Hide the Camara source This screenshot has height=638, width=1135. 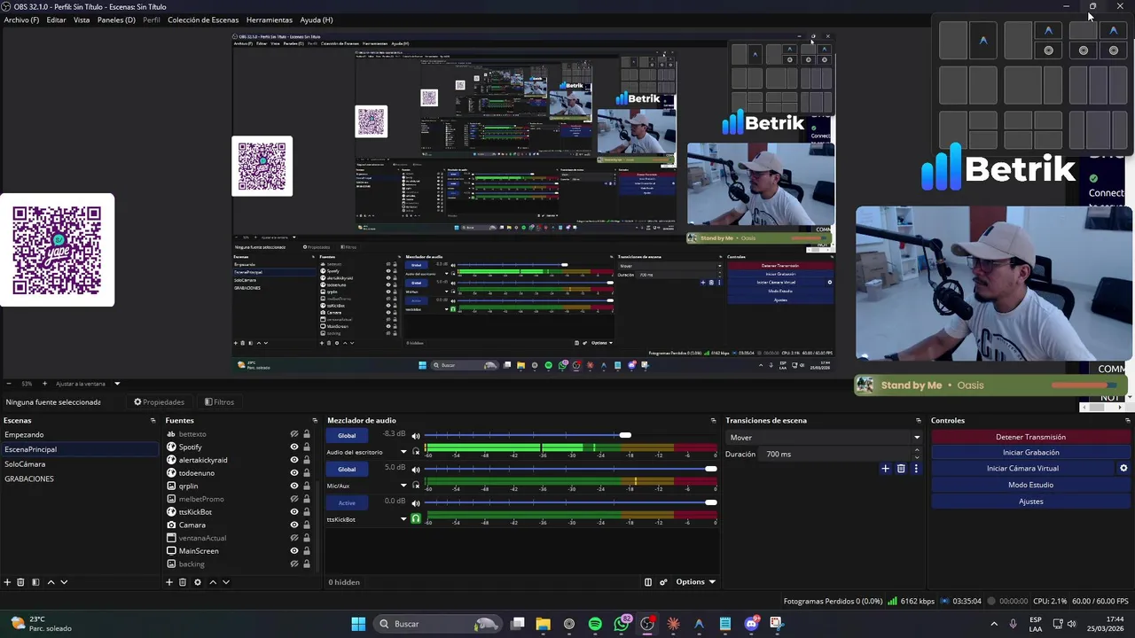pos(294,525)
